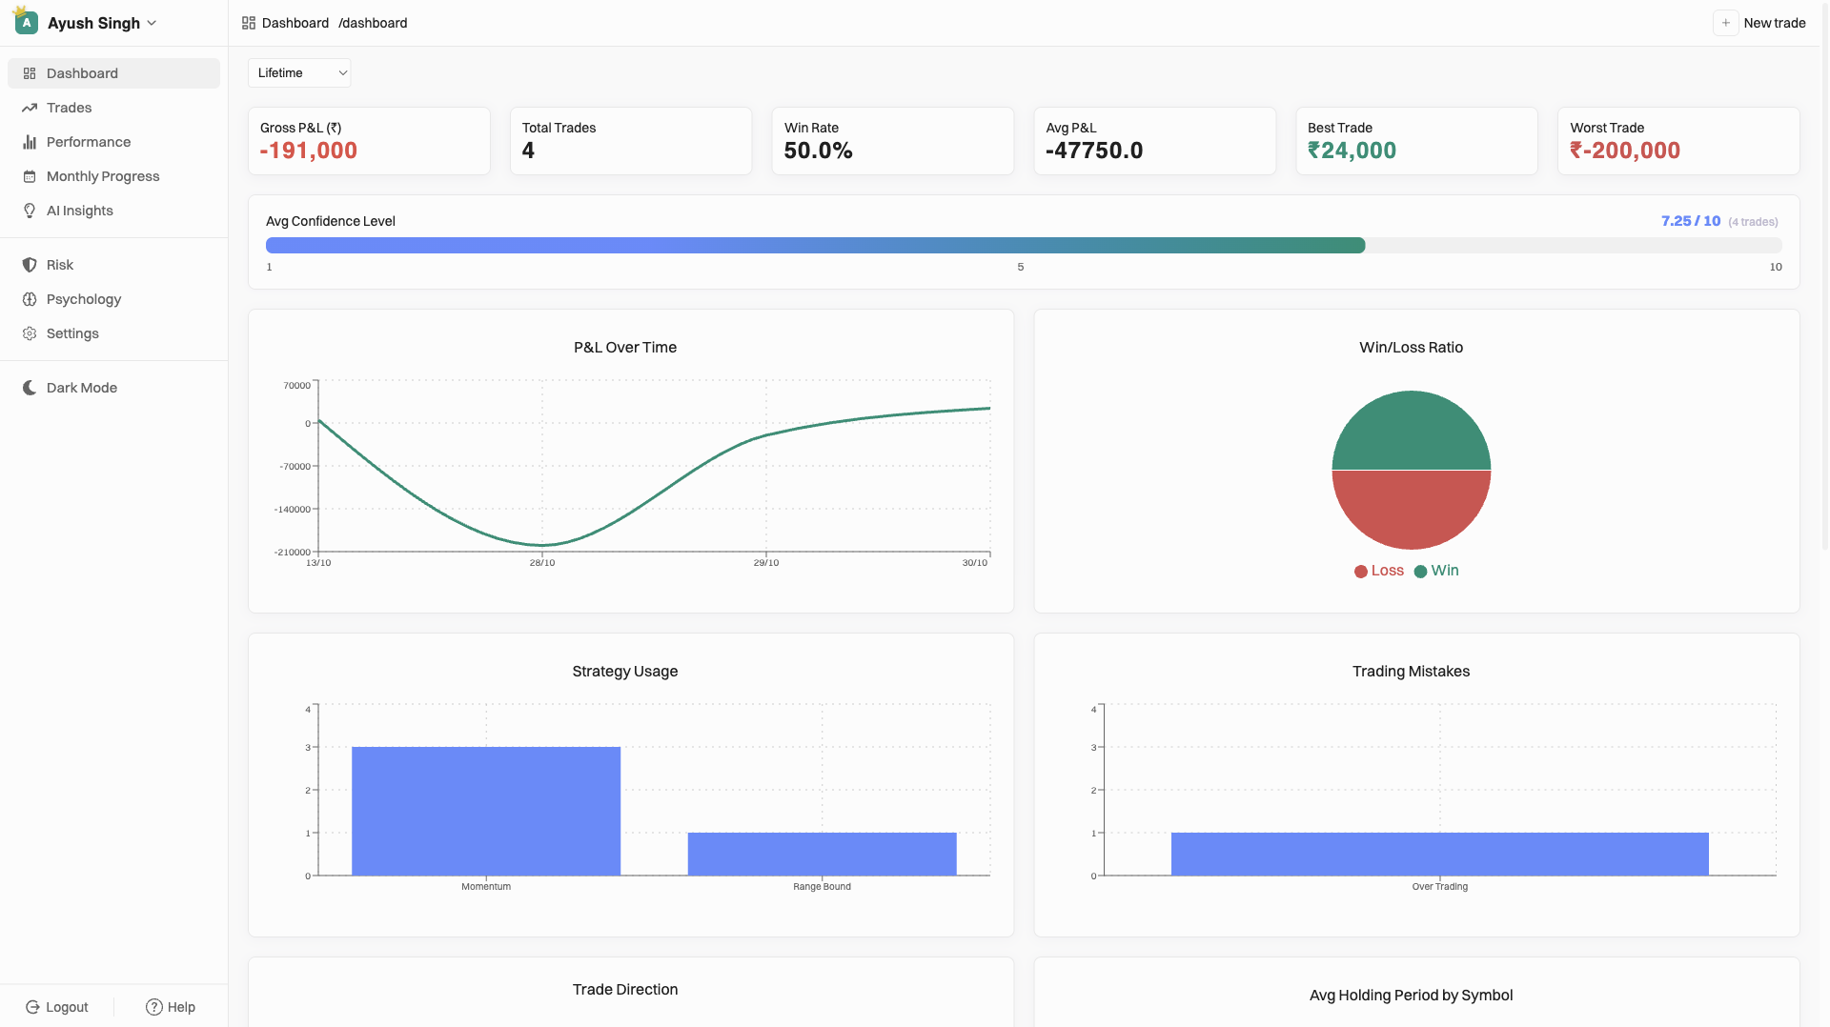Click the Dashboard grid icon in sidebar

click(x=30, y=73)
